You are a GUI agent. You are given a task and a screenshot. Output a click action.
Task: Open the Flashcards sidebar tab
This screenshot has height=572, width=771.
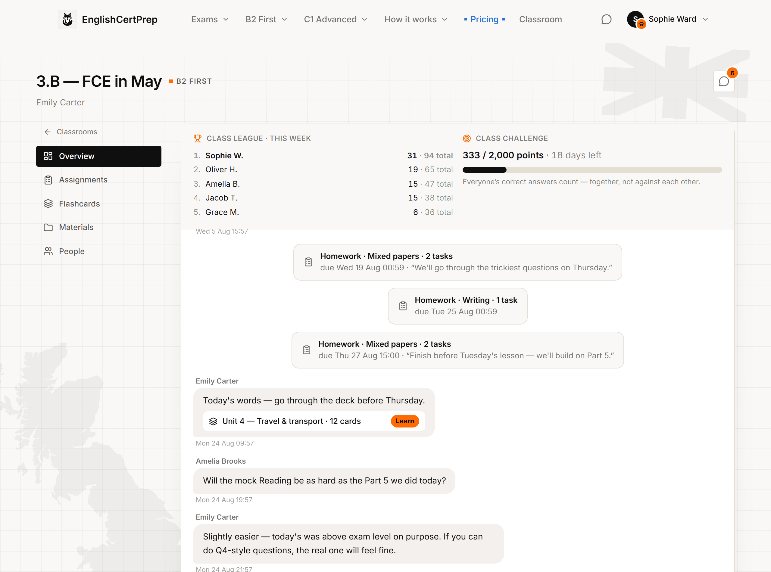coord(99,204)
